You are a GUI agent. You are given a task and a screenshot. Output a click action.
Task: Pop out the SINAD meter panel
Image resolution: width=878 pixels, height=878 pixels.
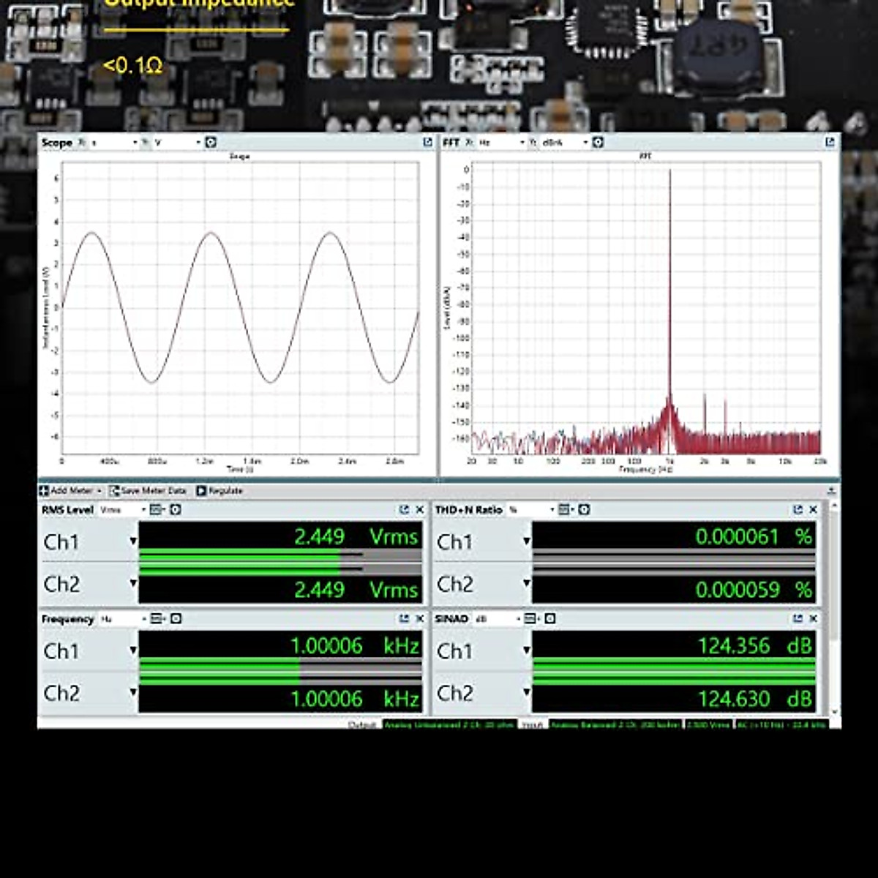[x=798, y=619]
